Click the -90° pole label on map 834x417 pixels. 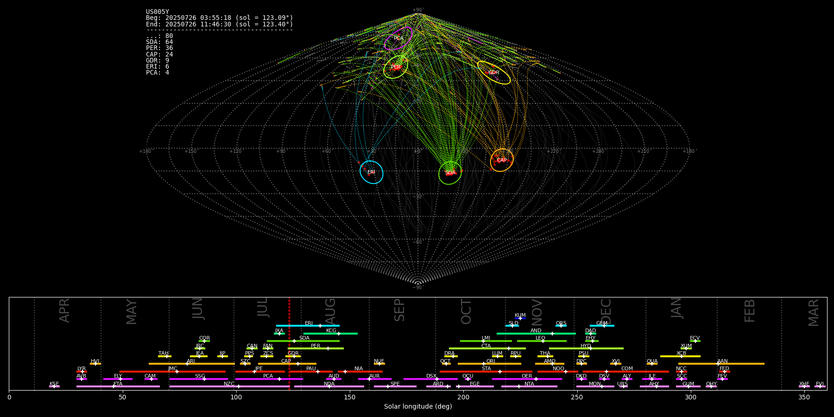tap(418, 287)
